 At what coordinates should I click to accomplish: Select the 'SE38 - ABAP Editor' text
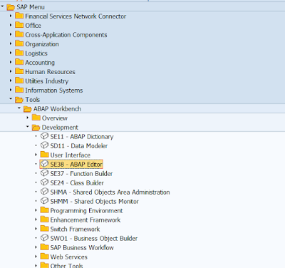coord(76,165)
